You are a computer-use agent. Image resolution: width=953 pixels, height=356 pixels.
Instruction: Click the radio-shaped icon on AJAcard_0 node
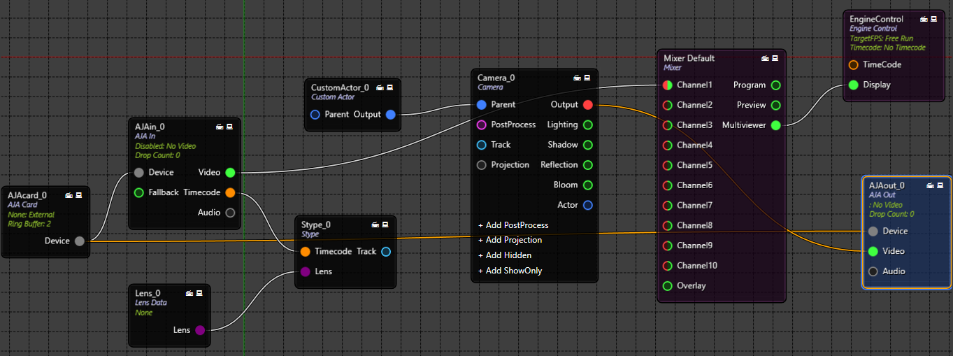[x=70, y=195]
